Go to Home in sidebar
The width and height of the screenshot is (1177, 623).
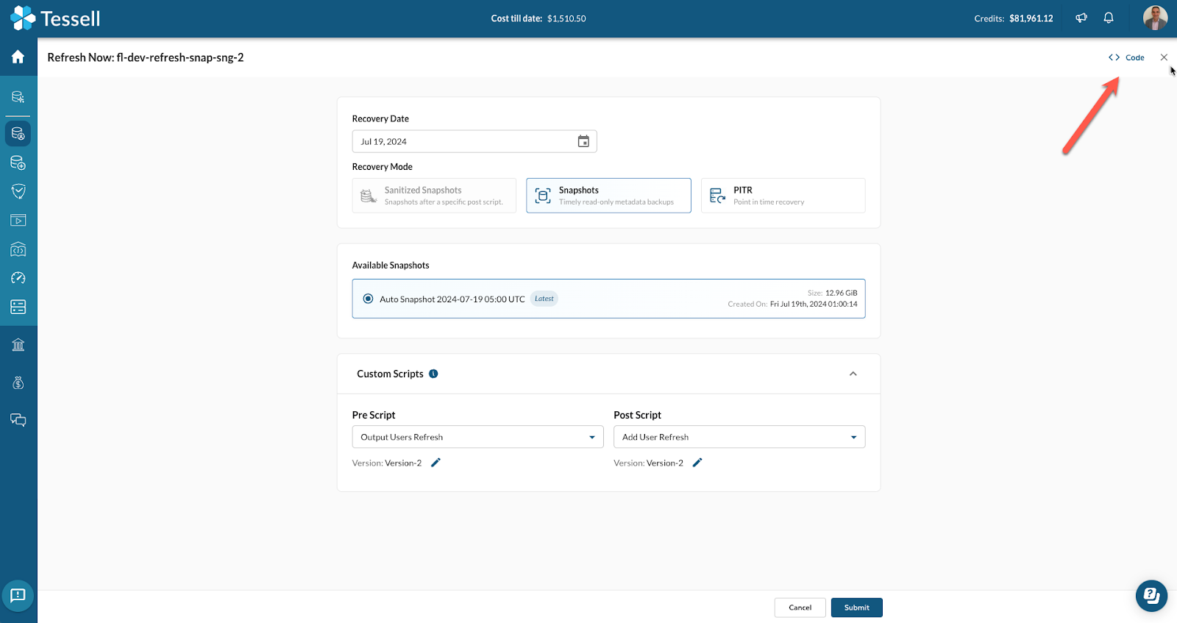click(x=18, y=57)
